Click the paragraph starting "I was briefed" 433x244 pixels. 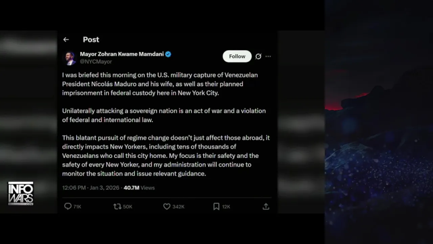160,84
